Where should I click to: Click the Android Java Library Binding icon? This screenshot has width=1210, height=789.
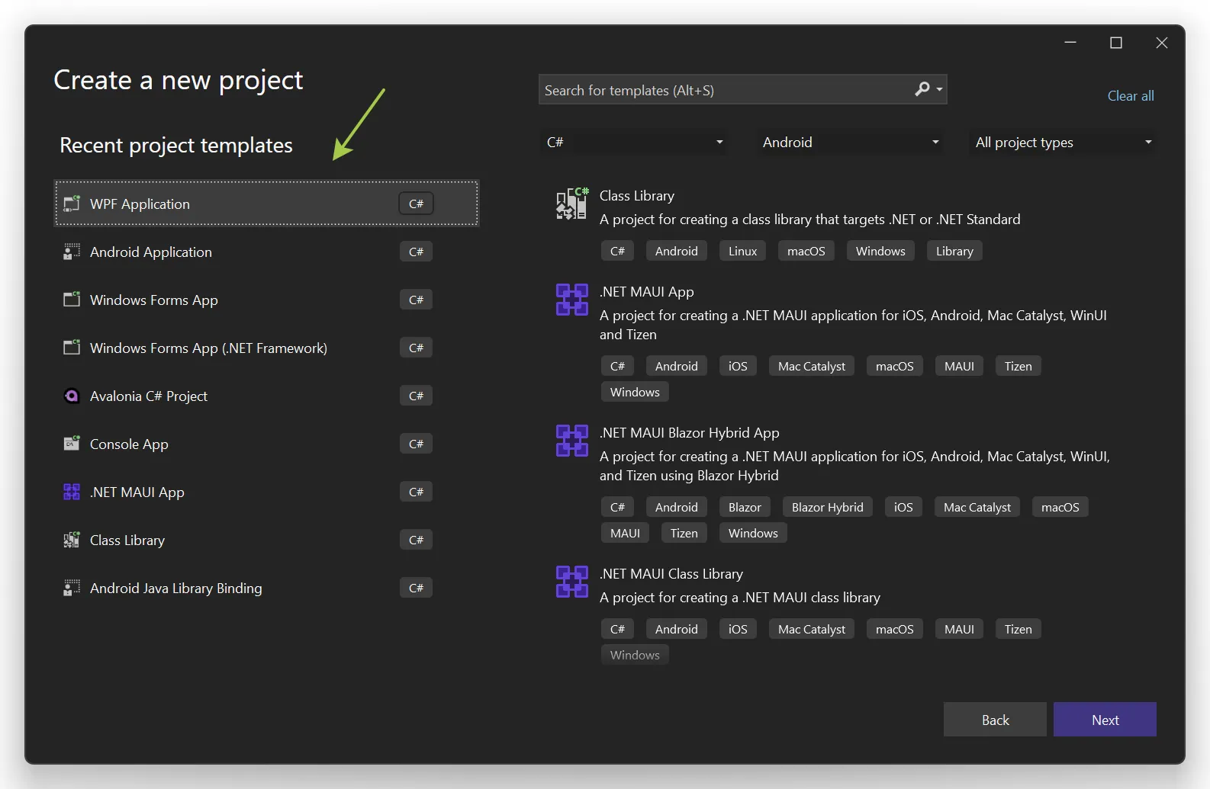[72, 588]
